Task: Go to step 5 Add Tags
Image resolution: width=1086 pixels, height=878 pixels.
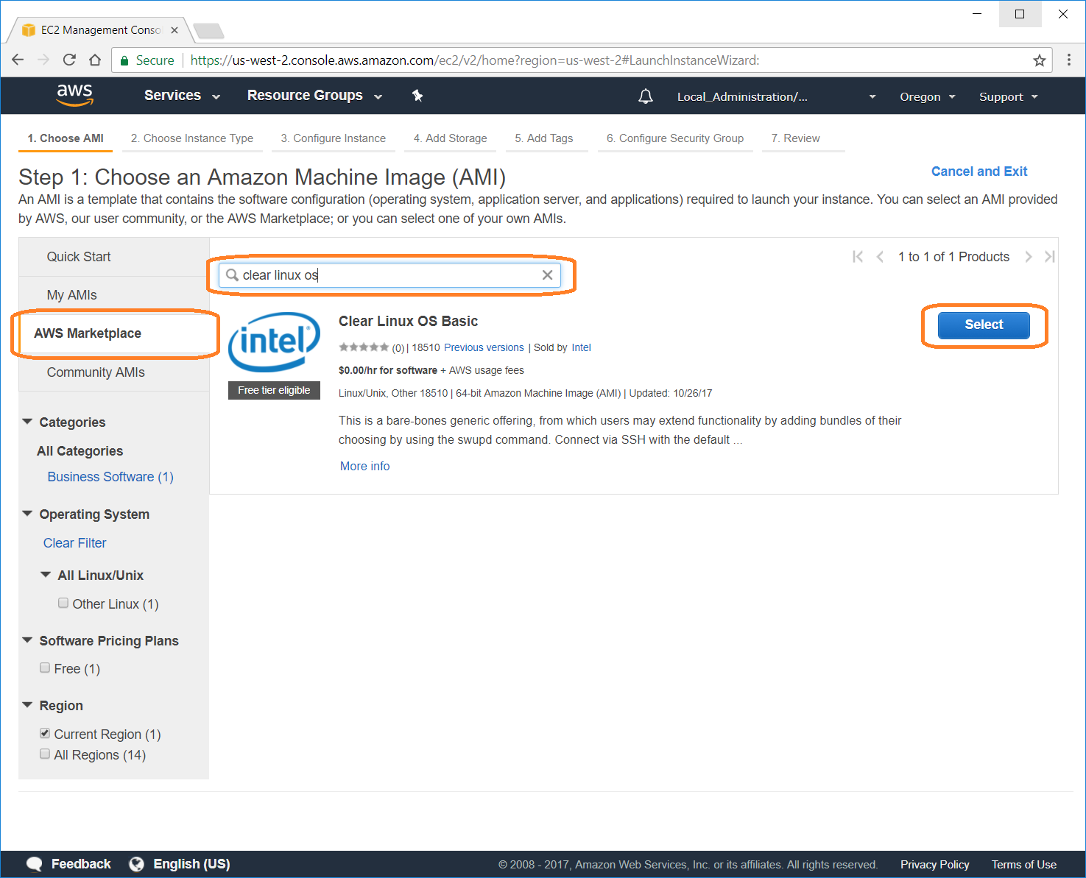Action: tap(544, 138)
